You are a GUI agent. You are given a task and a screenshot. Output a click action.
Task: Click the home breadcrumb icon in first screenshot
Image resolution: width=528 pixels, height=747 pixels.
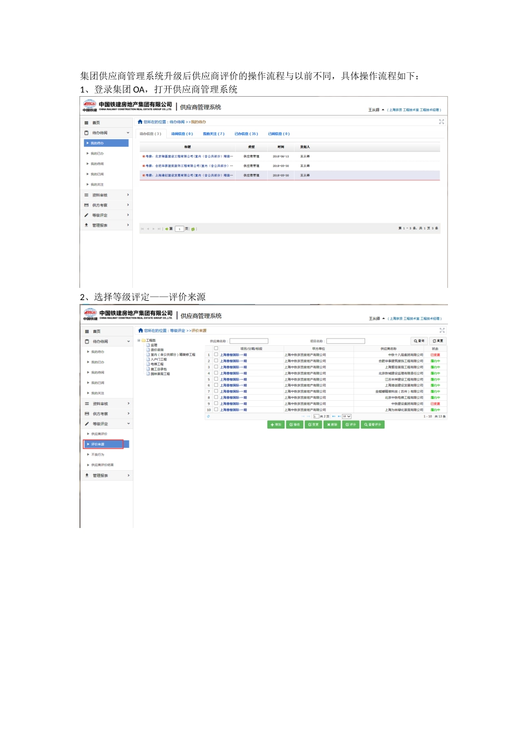coord(140,122)
